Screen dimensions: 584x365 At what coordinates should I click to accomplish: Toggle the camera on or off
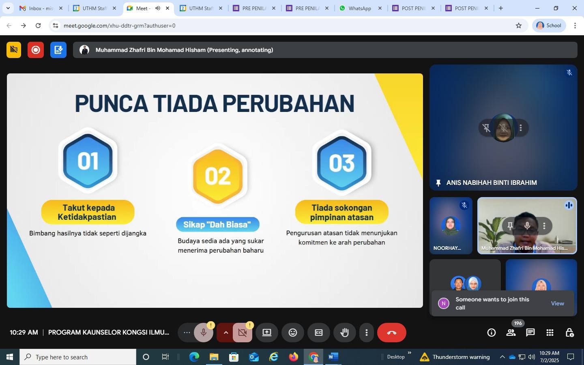[x=243, y=333]
